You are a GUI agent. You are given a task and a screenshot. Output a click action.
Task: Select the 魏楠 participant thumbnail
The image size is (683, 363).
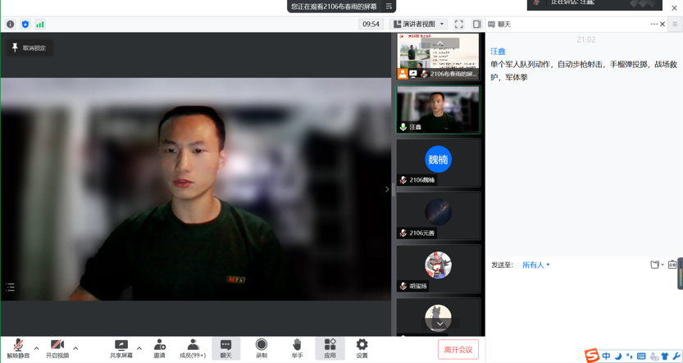coord(438,162)
